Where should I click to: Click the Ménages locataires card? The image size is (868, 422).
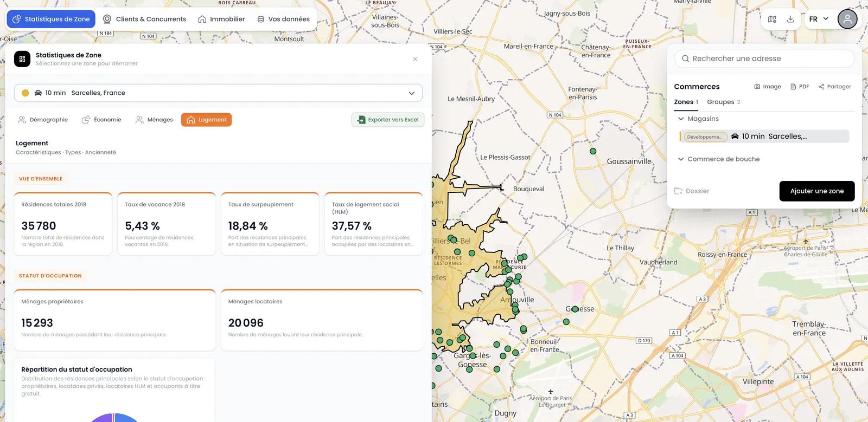pos(322,320)
